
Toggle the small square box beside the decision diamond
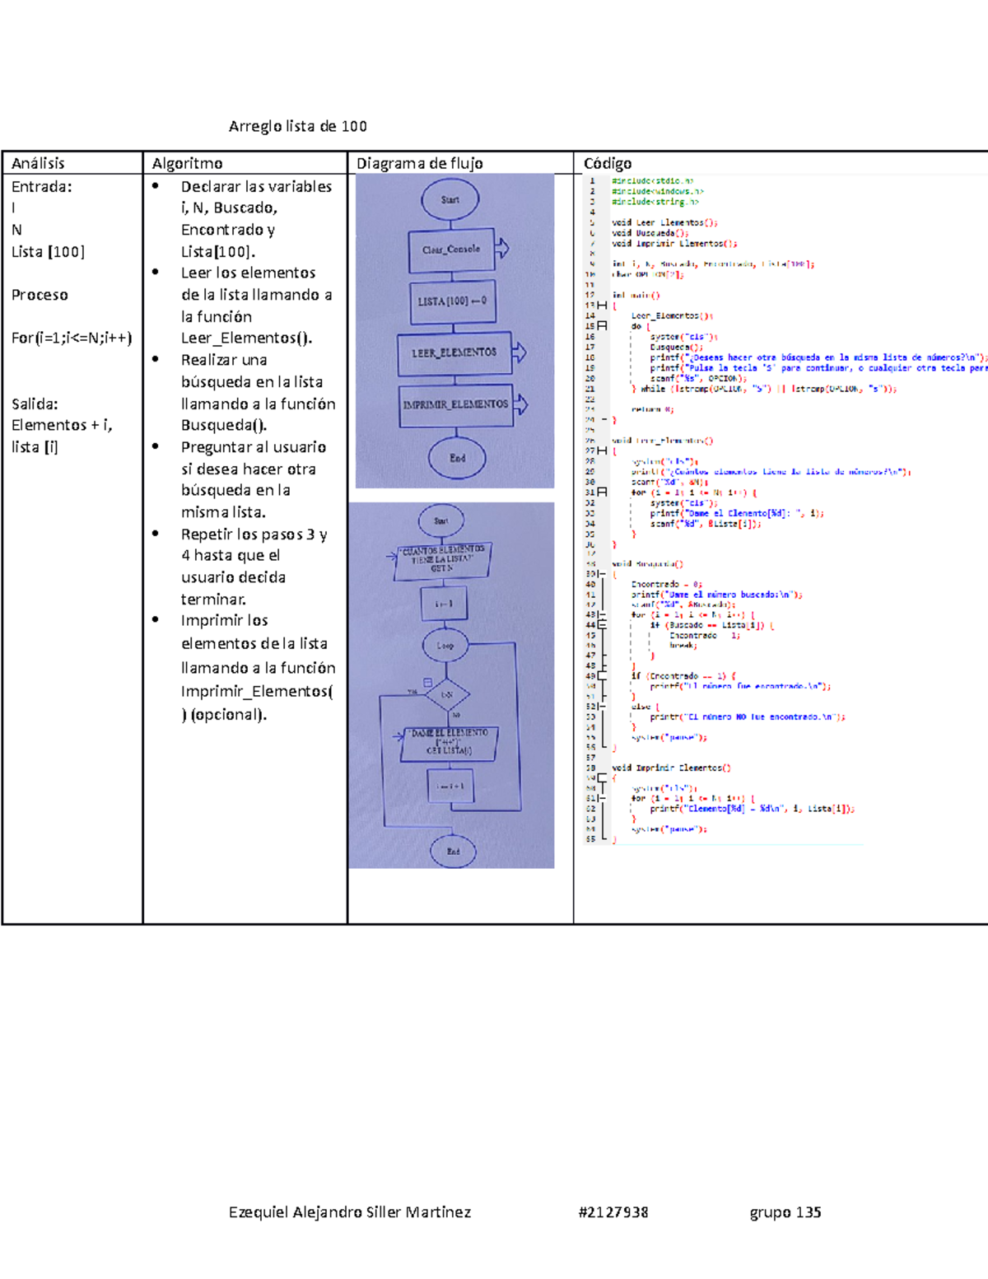427,682
